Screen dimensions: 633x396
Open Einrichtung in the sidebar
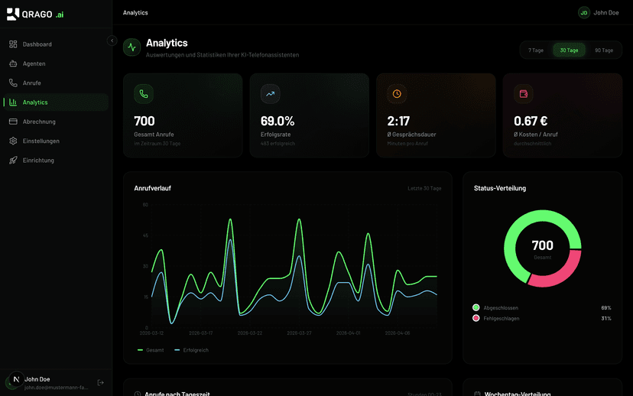pos(56,161)
